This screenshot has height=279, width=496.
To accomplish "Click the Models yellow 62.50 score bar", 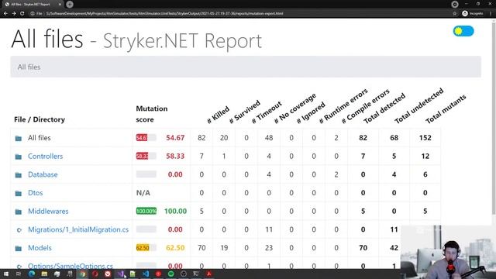I will coord(146,248).
